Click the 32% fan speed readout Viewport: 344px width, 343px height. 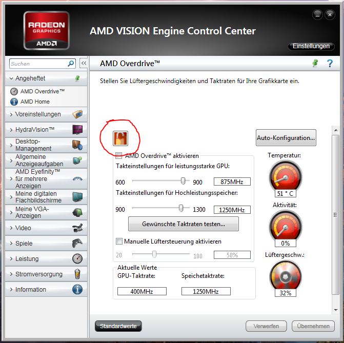(285, 293)
